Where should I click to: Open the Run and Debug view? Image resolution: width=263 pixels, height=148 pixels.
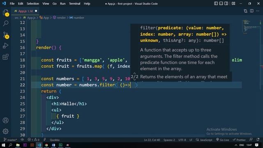(x=5, y=46)
